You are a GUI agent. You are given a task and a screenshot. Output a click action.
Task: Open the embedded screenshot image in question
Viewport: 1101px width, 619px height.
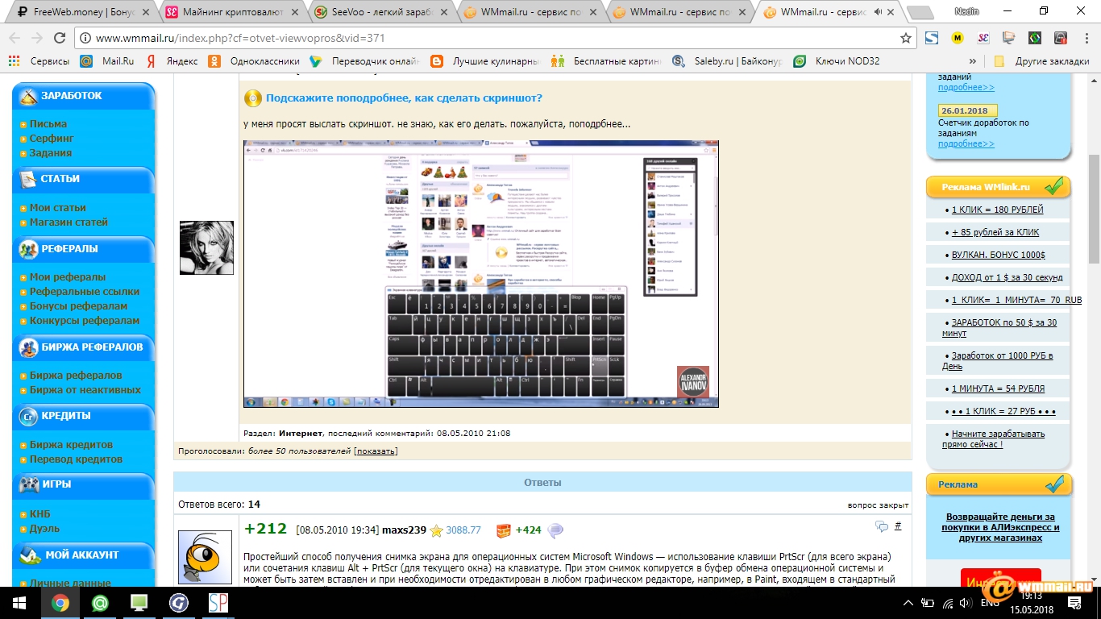pos(481,274)
